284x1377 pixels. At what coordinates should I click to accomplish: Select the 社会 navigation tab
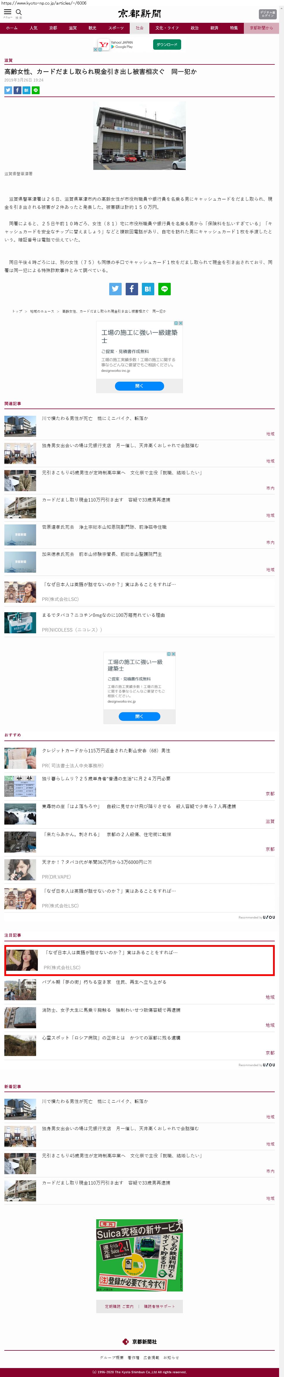coord(140,28)
